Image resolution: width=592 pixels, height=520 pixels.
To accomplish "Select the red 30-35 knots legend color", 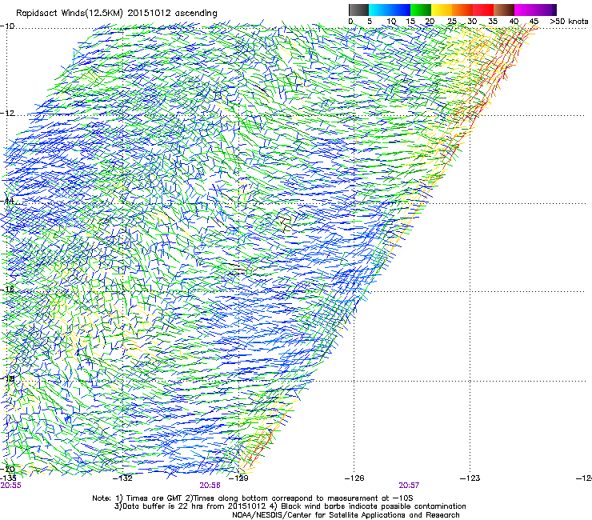I will (483, 10).
